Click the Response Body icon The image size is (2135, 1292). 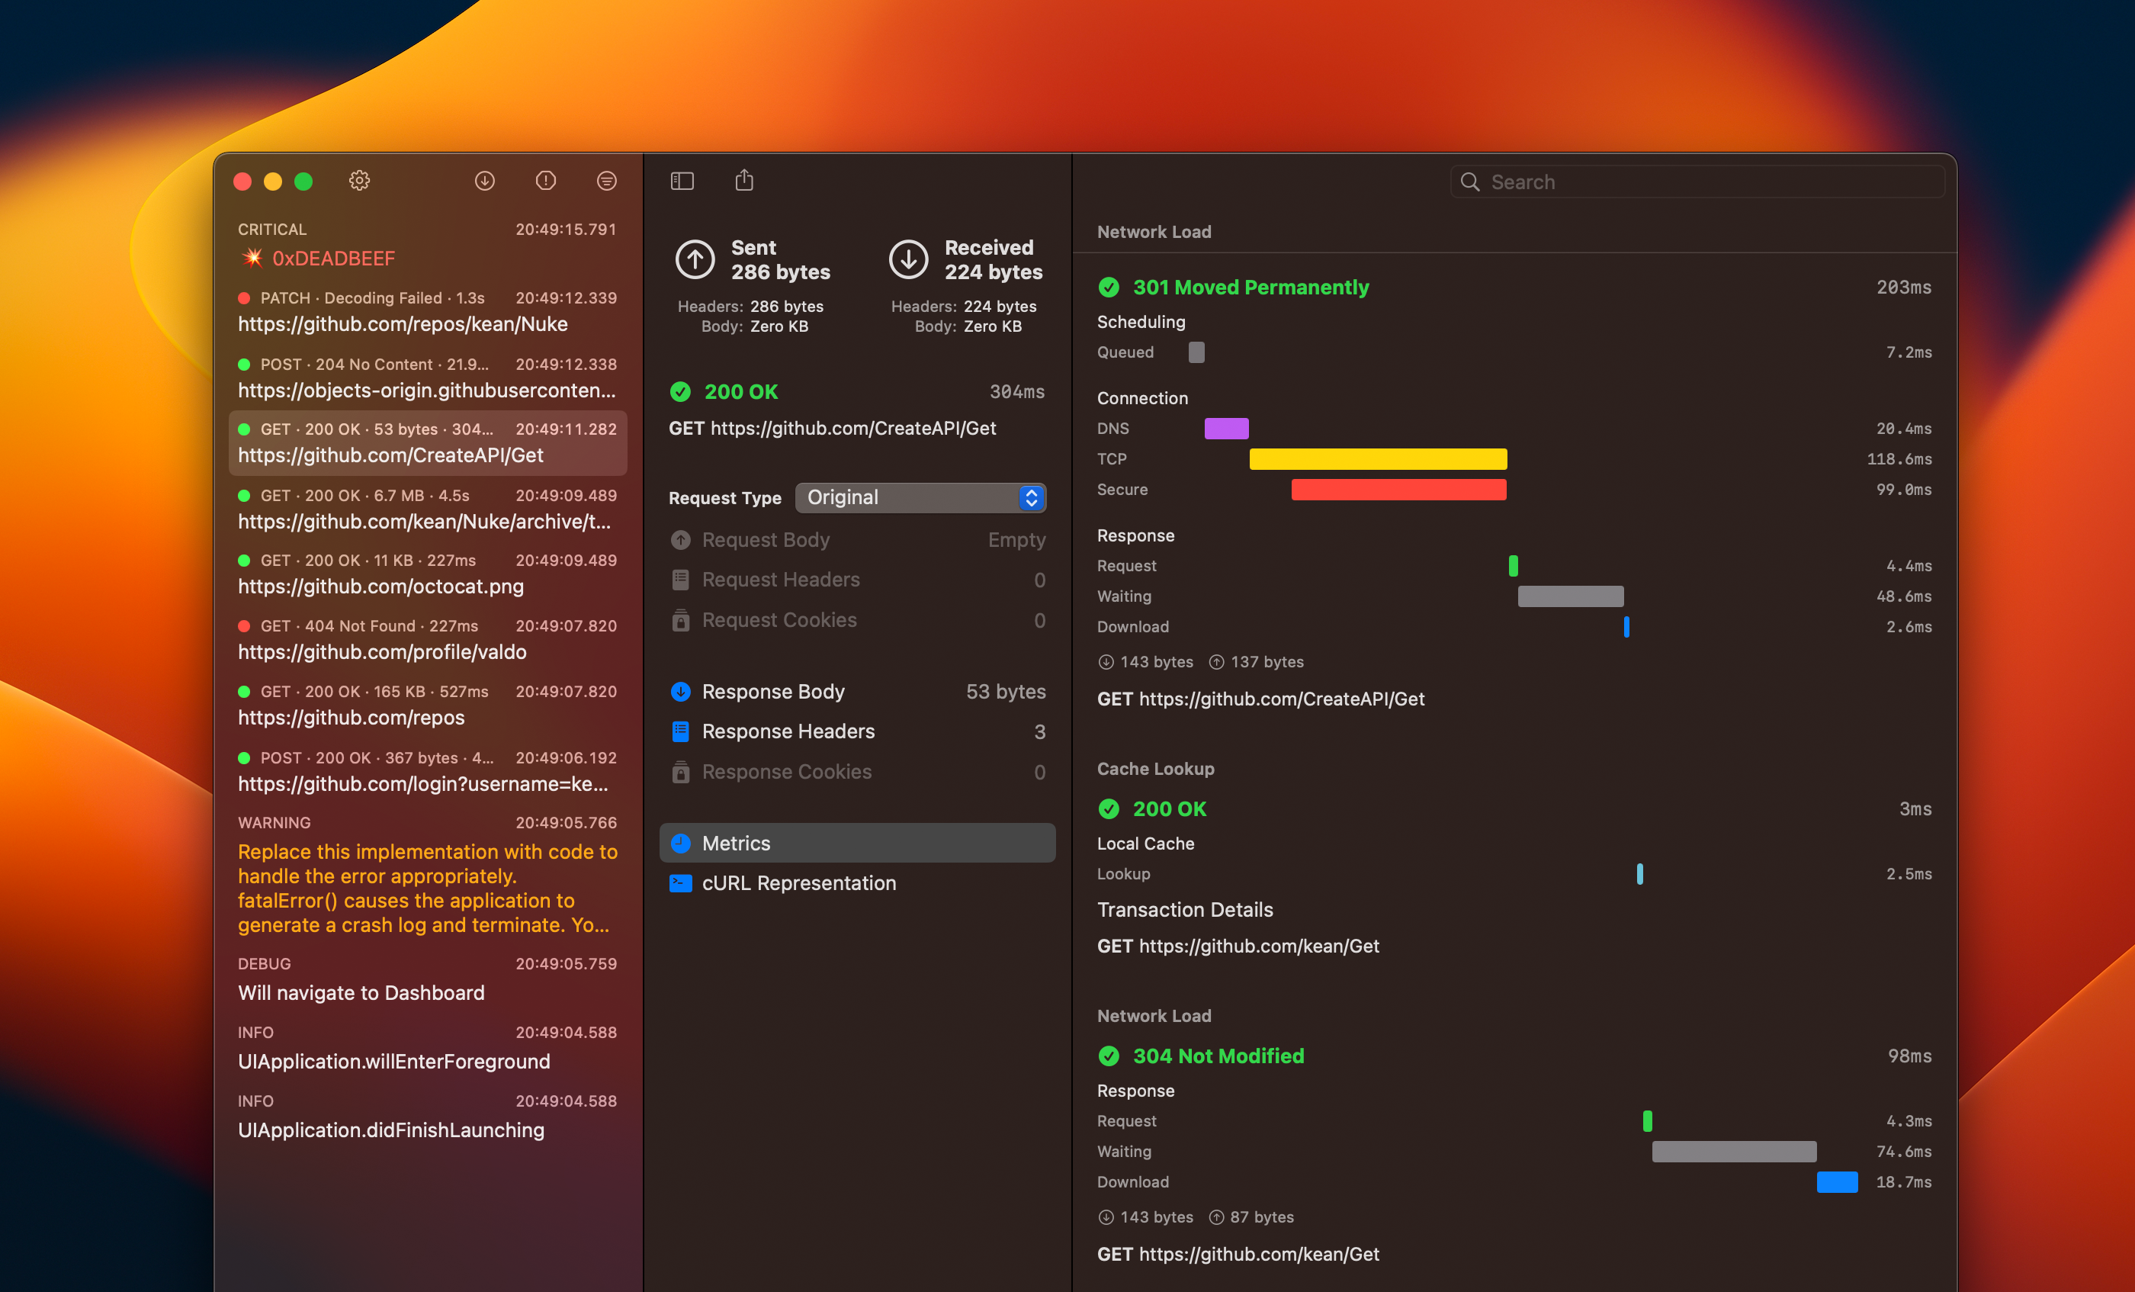click(681, 692)
